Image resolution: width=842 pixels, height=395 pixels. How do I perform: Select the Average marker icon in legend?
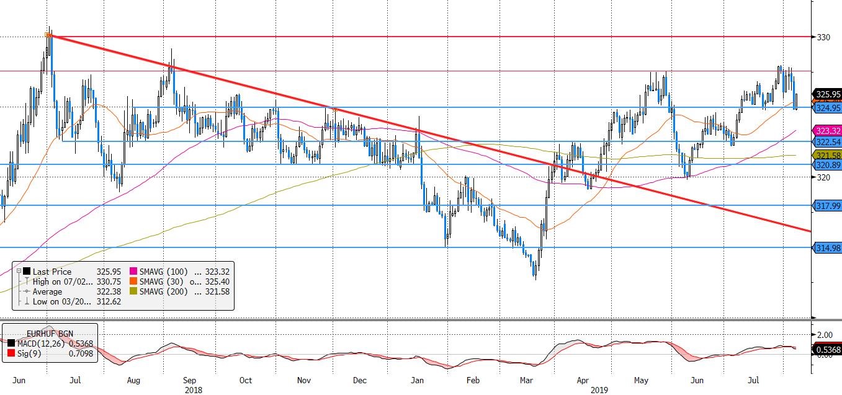(27, 291)
